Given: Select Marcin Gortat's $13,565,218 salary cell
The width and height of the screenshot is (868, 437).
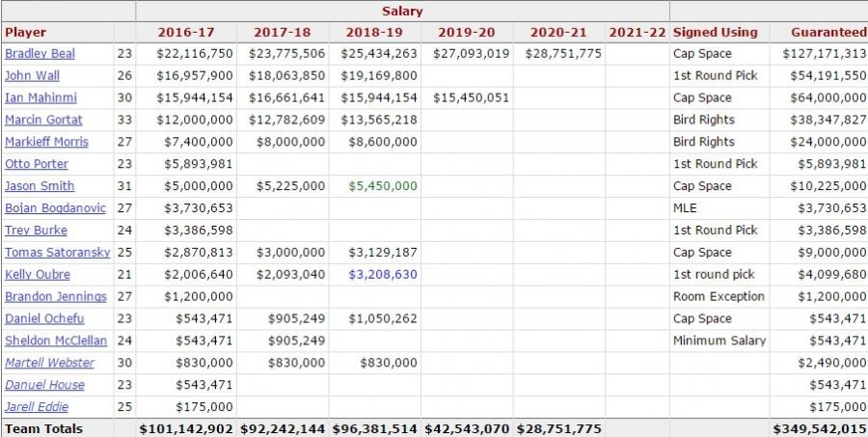Looking at the screenshot, I should pyautogui.click(x=379, y=121).
